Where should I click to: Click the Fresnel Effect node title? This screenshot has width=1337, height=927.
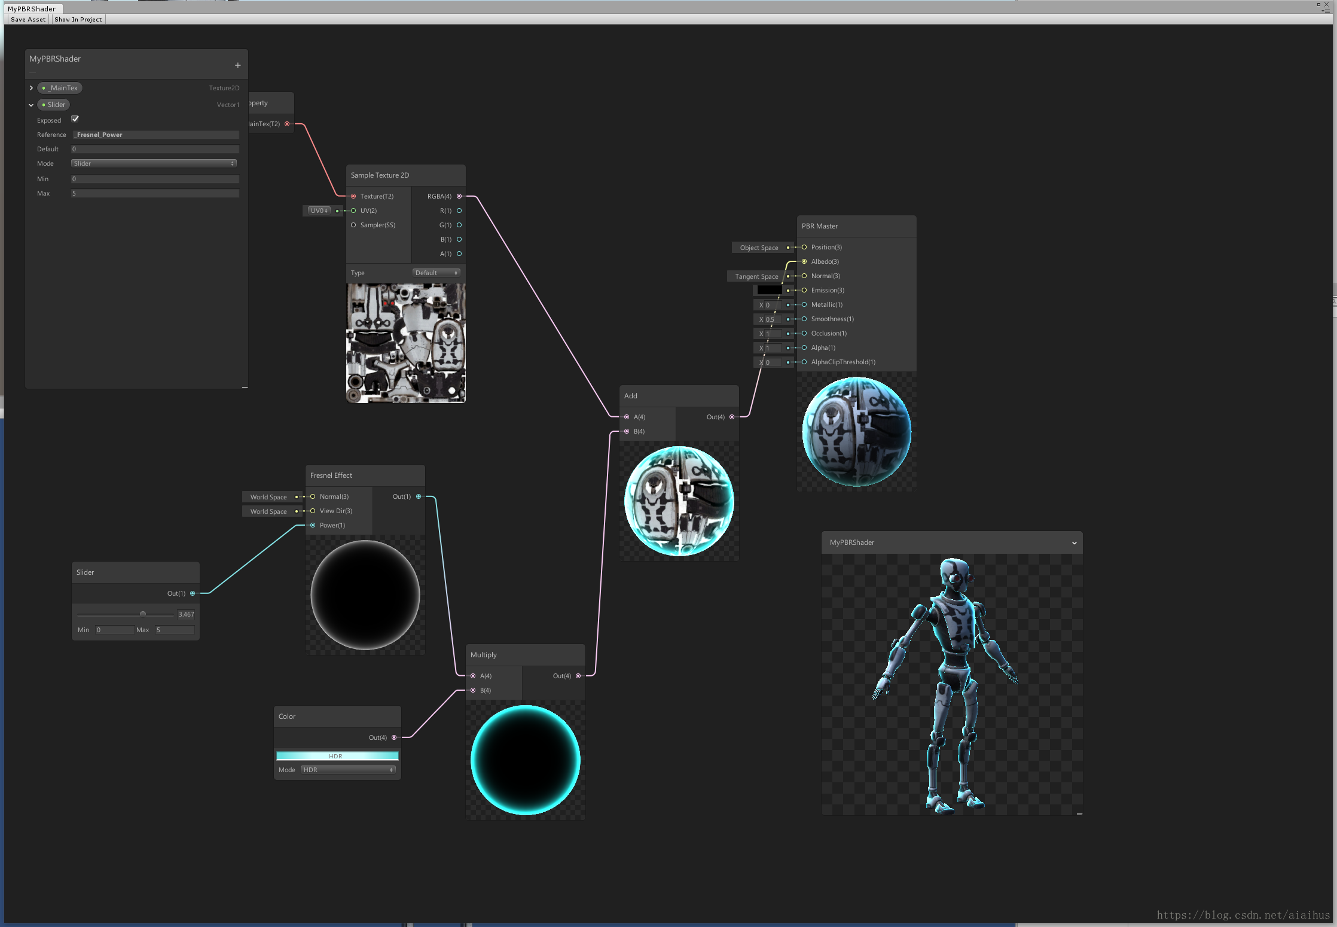(331, 475)
